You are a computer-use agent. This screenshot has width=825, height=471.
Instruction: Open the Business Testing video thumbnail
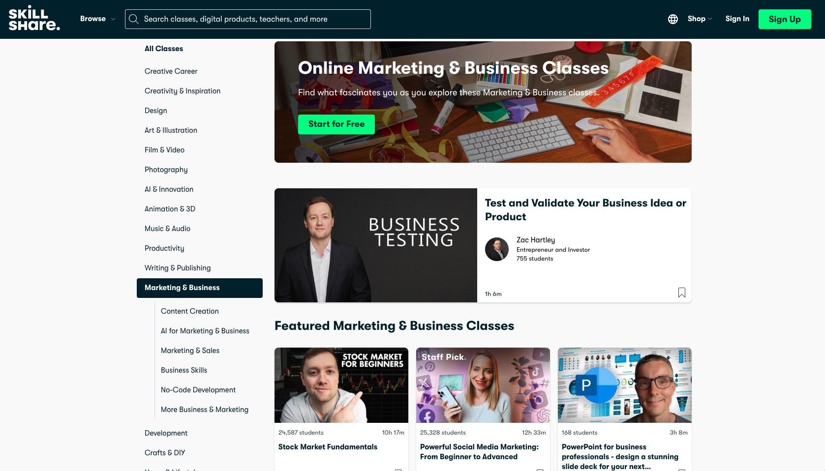click(x=376, y=245)
